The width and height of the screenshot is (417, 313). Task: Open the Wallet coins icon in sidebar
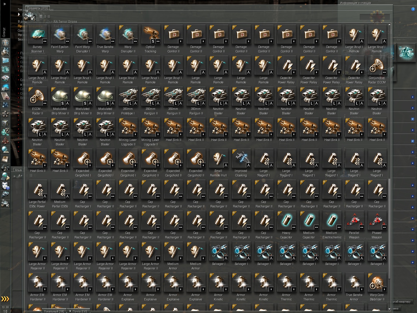pyautogui.click(x=5, y=131)
